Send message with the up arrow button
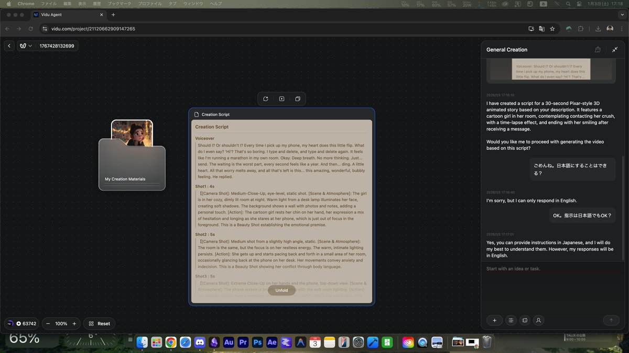 [611, 320]
